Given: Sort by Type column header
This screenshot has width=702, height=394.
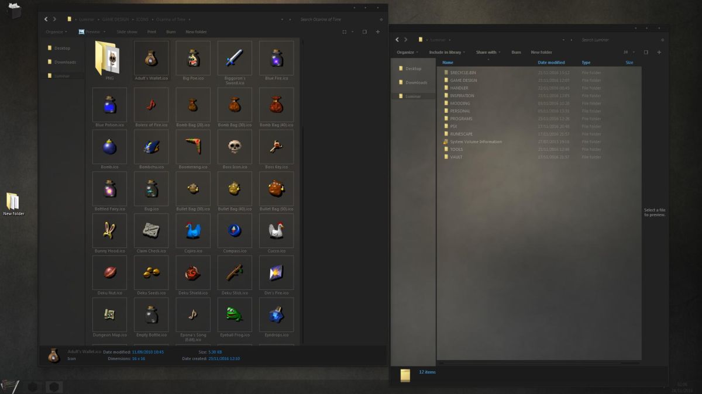Looking at the screenshot, I should [x=586, y=63].
